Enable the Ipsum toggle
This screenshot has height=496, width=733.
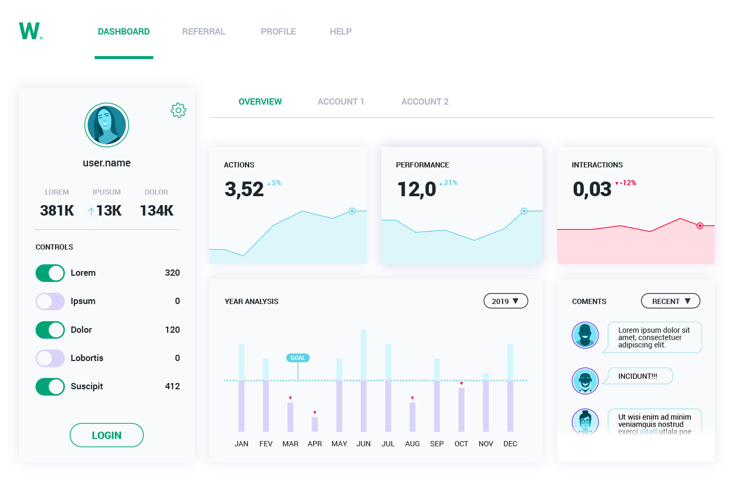50,301
